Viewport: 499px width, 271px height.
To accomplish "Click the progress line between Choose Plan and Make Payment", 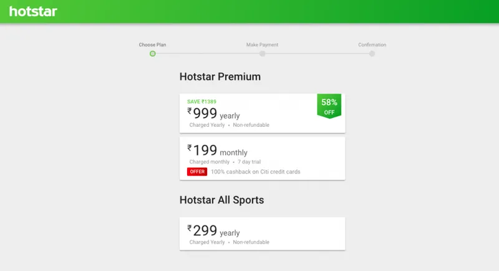I will pyautogui.click(x=207, y=54).
